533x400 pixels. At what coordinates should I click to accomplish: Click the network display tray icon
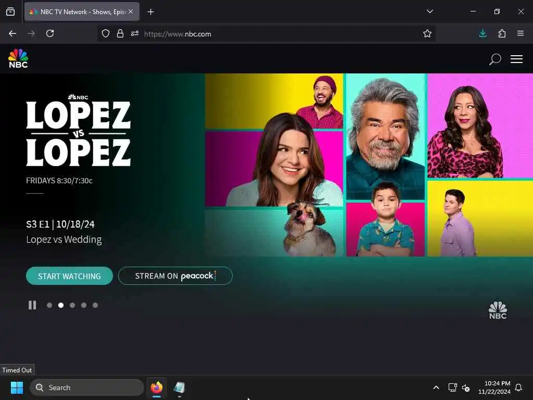click(452, 387)
